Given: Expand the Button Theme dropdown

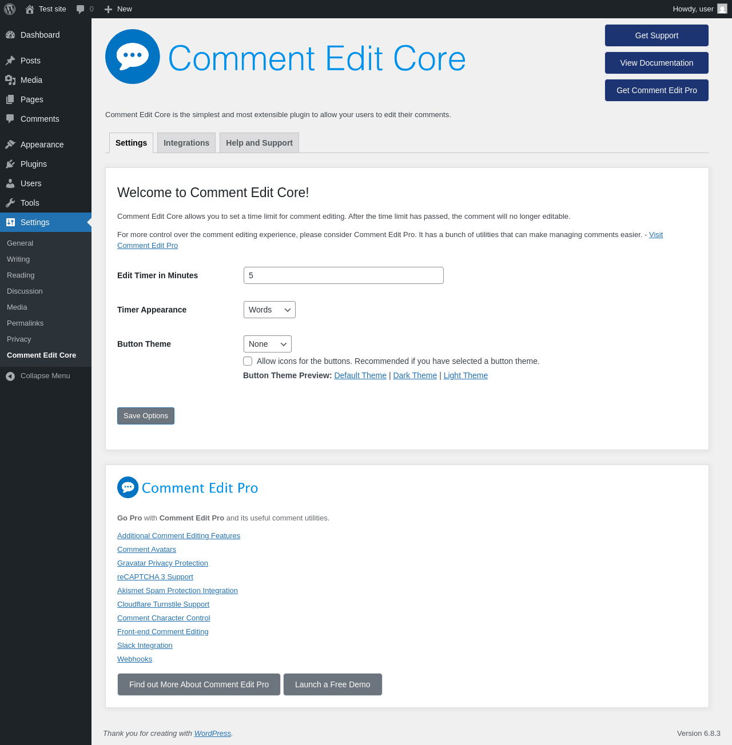Looking at the screenshot, I should pos(267,344).
